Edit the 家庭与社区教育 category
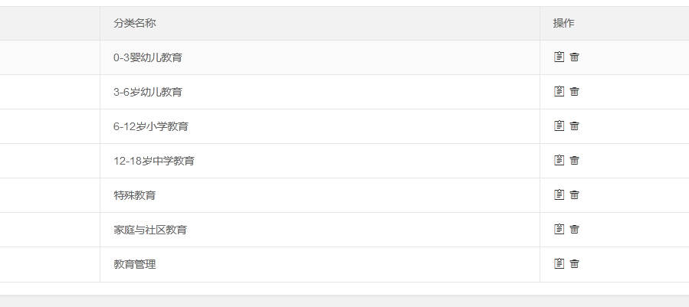The width and height of the screenshot is (689, 307). point(559,229)
